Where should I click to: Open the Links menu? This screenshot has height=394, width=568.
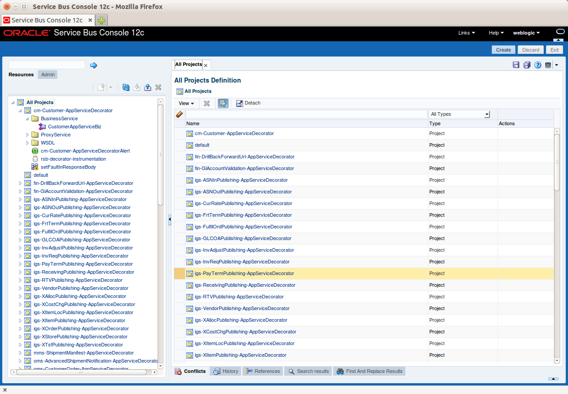click(x=467, y=33)
